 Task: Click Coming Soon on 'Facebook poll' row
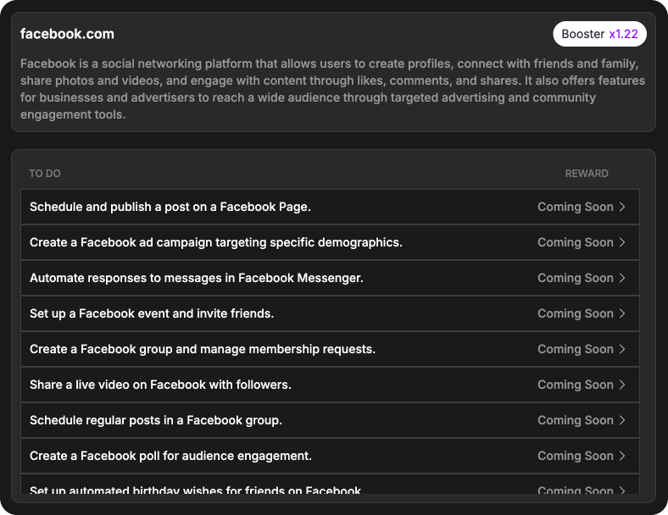575,456
